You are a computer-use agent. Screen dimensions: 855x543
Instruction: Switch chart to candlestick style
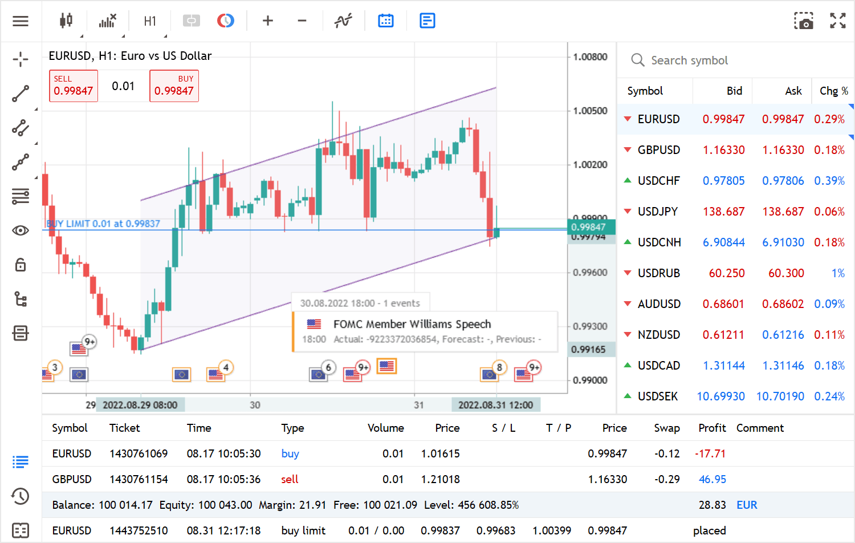tap(66, 21)
